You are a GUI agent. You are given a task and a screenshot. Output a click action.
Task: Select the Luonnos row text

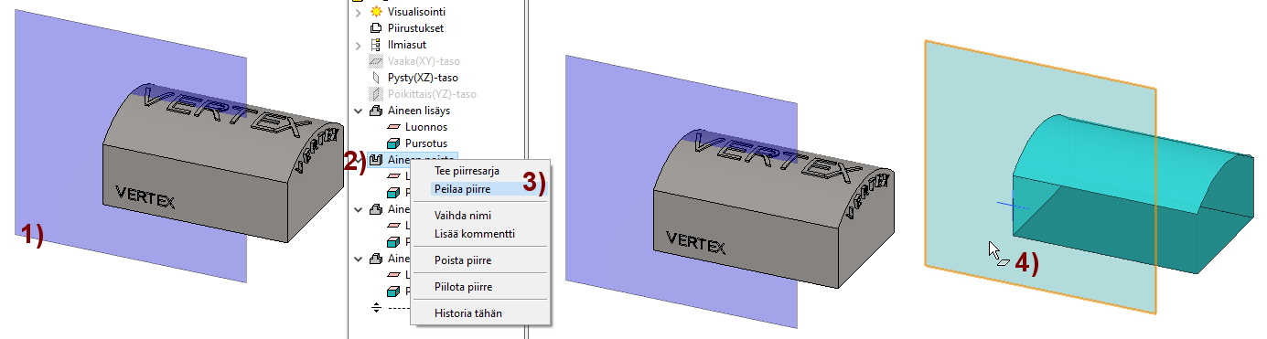tap(426, 127)
